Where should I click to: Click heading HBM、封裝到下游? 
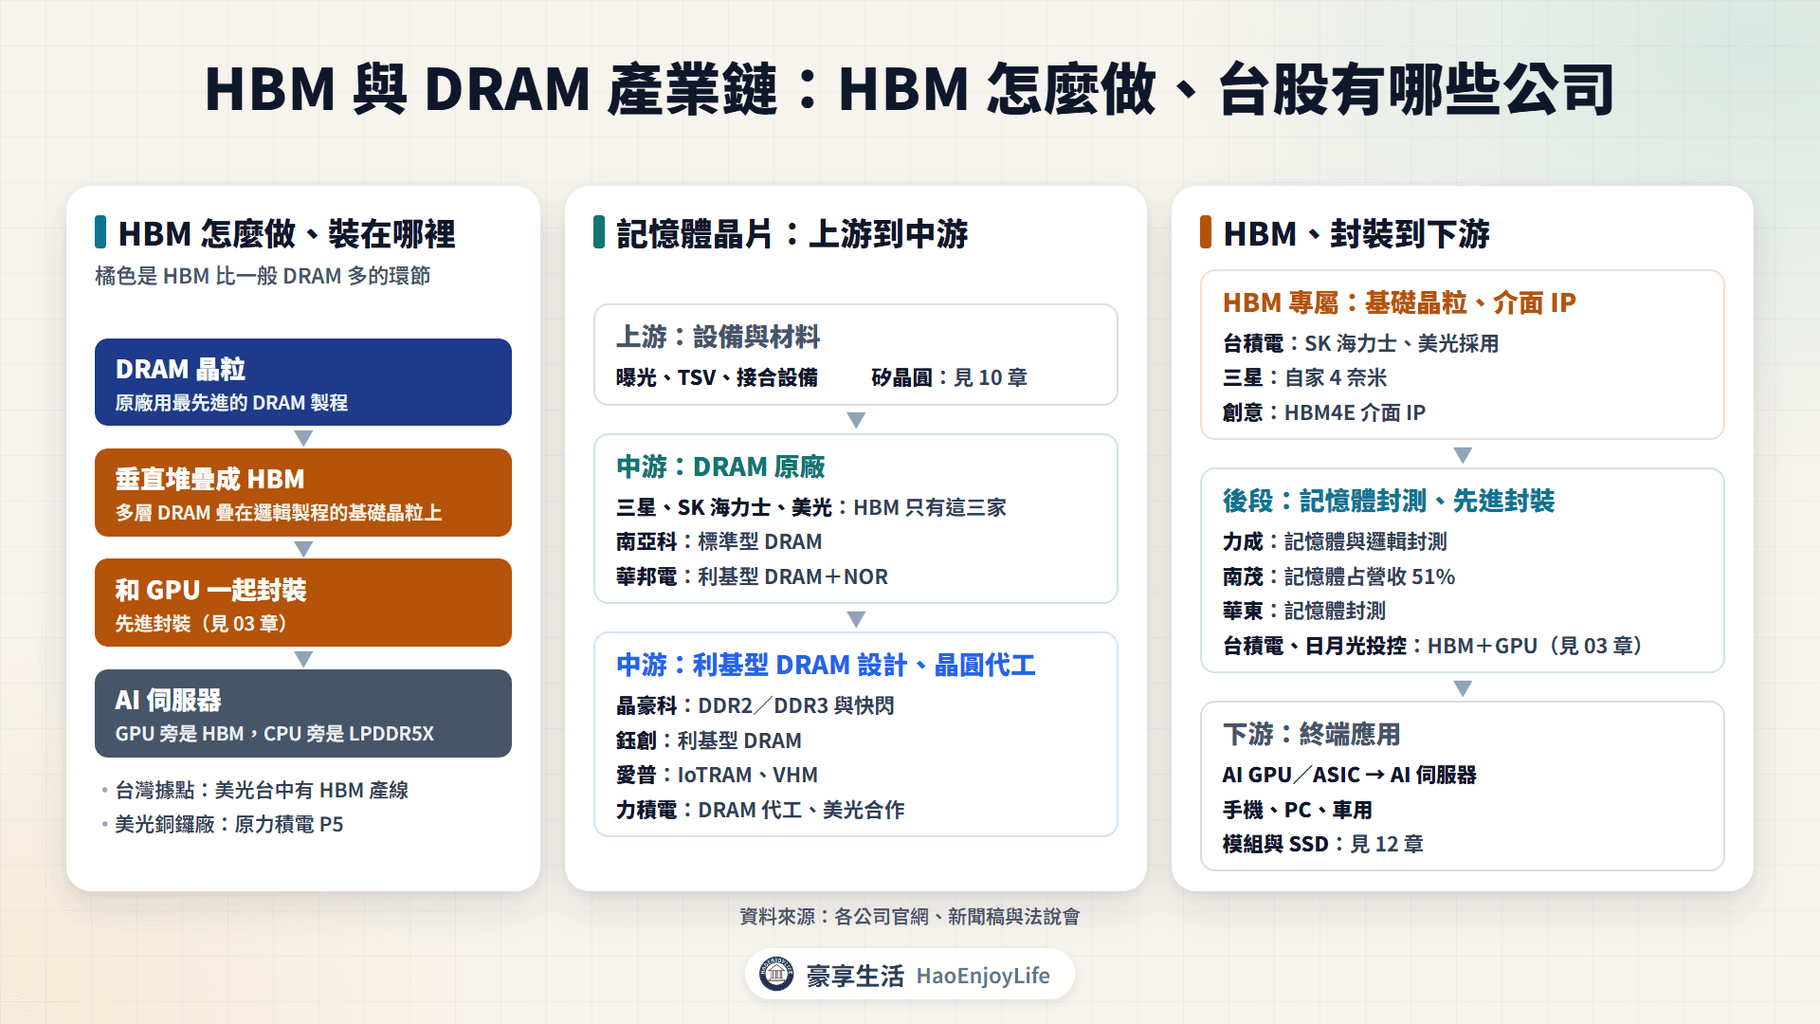coord(1356,233)
